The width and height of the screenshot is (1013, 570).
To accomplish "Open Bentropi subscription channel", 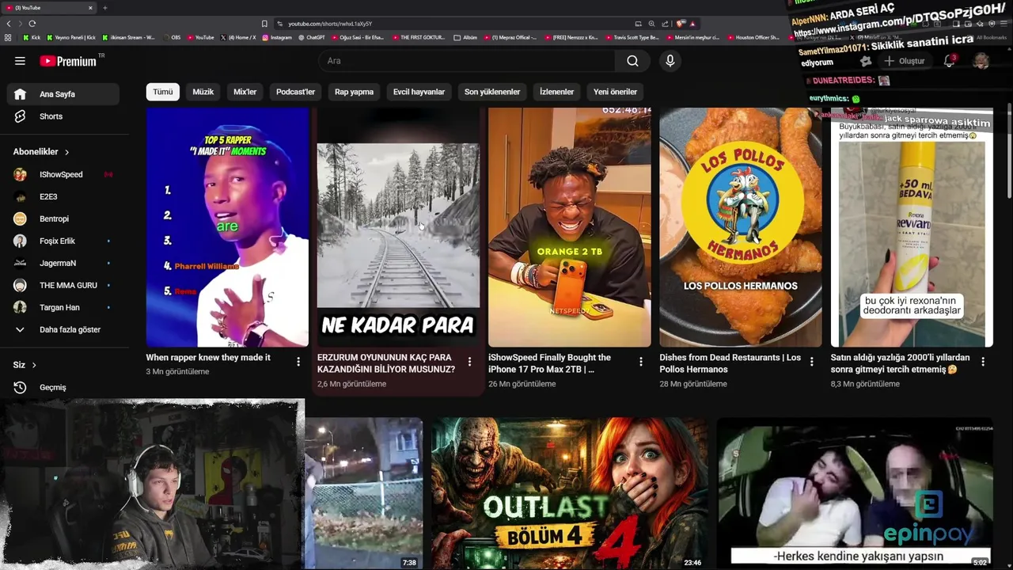I will point(63,218).
